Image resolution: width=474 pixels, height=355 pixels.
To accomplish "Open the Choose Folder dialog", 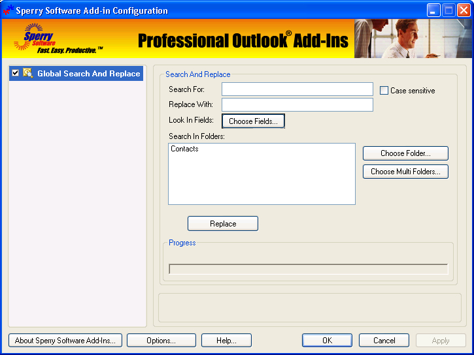I will pos(405,153).
